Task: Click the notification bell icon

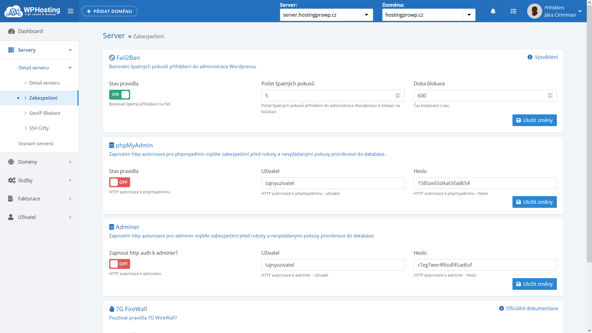Action: (493, 11)
